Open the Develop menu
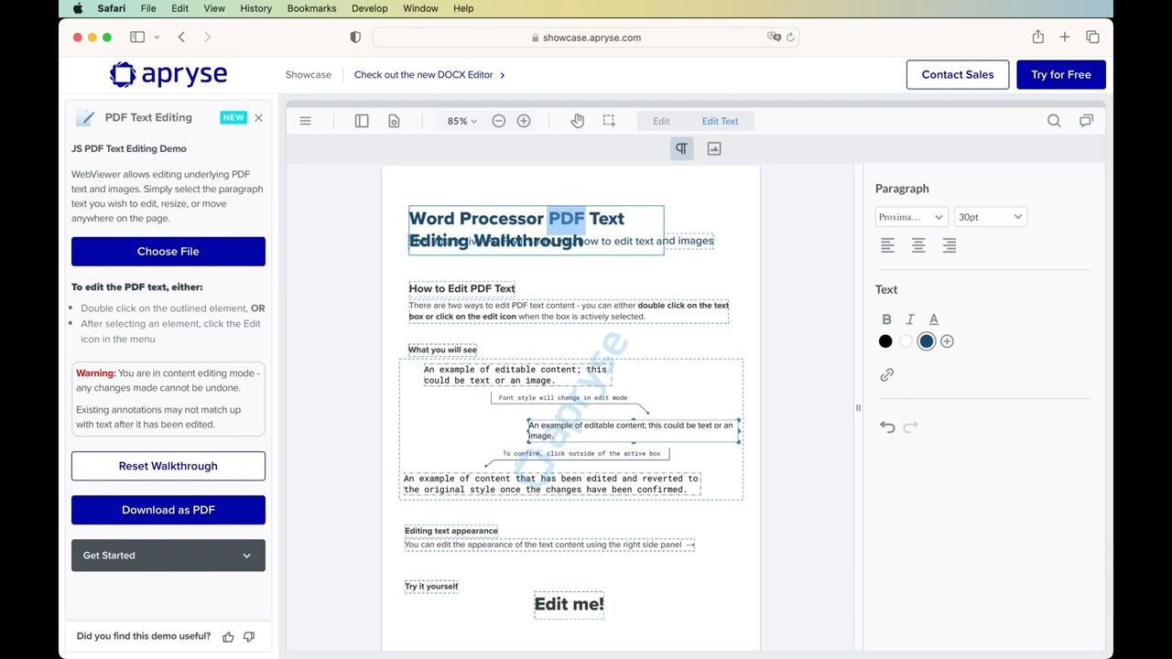This screenshot has height=659, width=1172. 370,8
